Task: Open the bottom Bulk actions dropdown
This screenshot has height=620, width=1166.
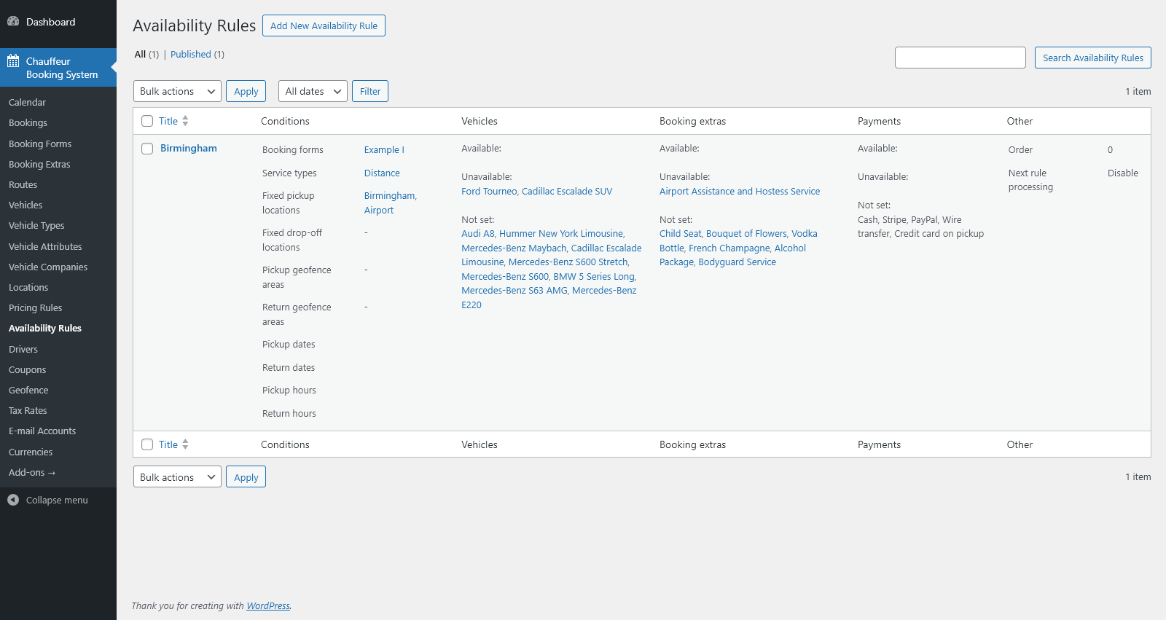Action: point(177,477)
